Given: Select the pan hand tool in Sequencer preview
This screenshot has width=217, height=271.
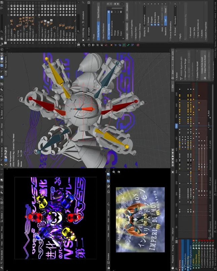Looking at the screenshot, I should (x=119, y=172).
